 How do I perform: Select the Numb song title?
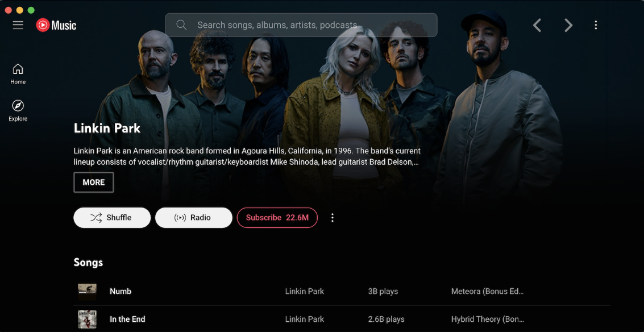tap(121, 291)
